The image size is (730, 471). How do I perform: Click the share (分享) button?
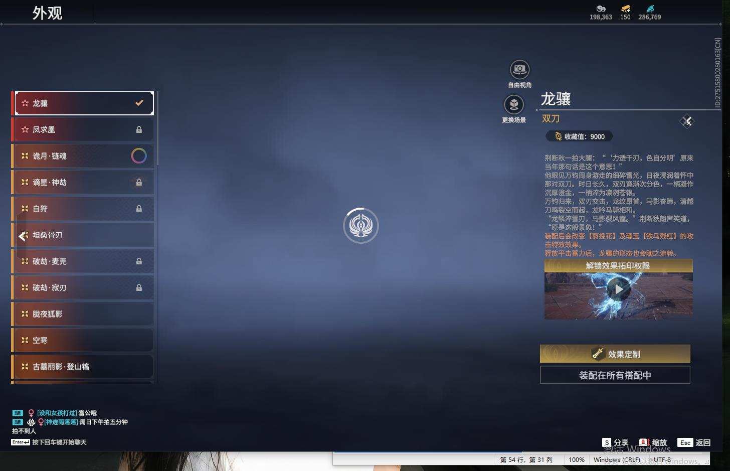[615, 442]
